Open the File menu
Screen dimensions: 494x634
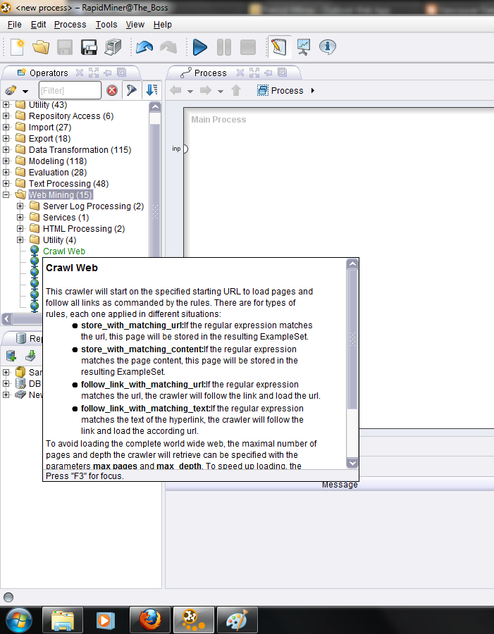click(x=15, y=25)
